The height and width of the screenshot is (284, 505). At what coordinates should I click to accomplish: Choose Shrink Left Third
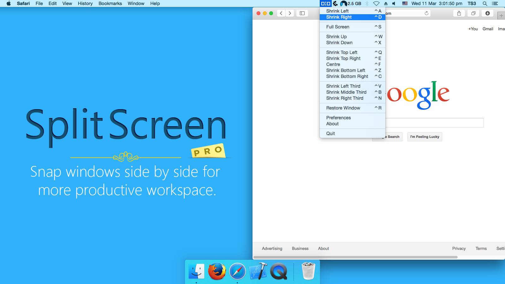353,86
